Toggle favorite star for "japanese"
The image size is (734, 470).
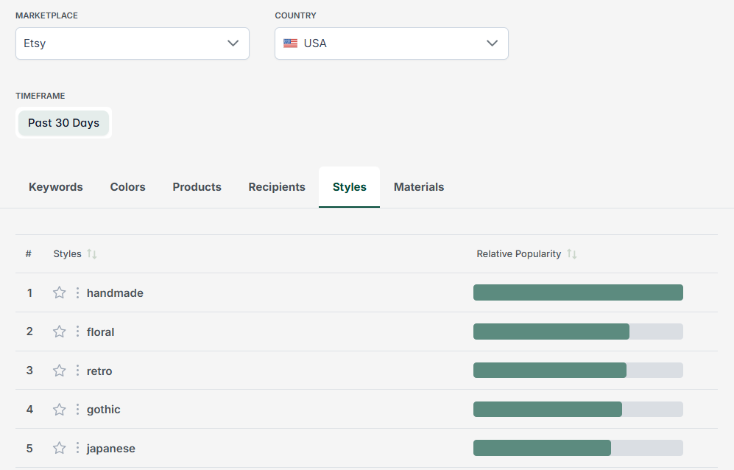point(59,448)
